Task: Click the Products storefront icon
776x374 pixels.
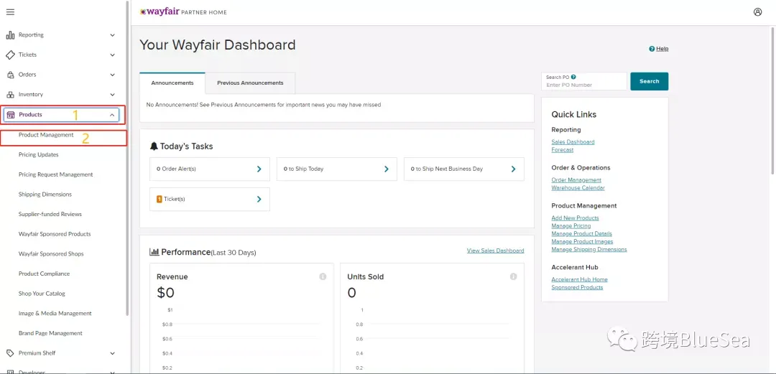Action: [x=11, y=115]
